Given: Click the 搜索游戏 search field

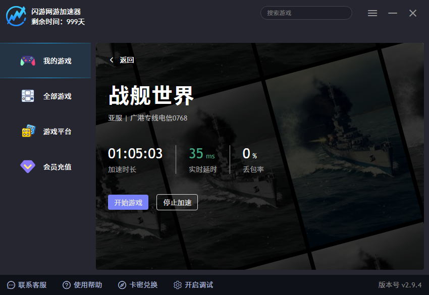Looking at the screenshot, I should click(306, 13).
